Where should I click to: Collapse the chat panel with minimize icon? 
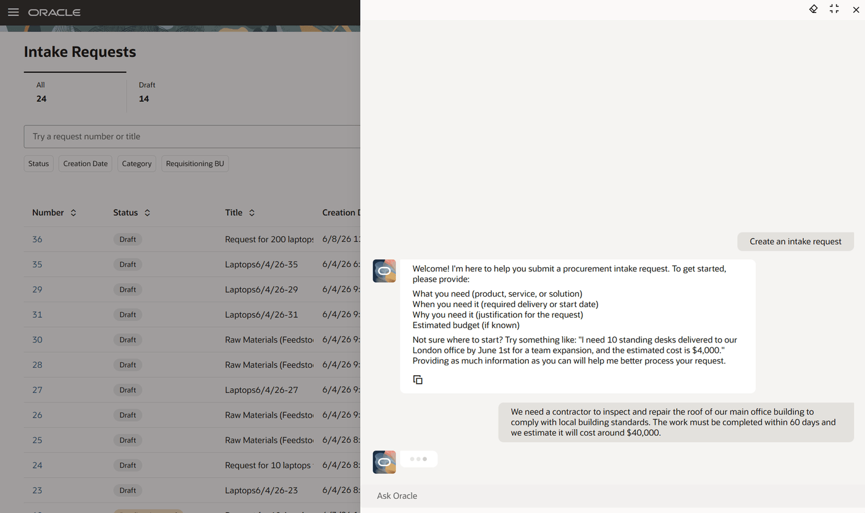(x=834, y=9)
